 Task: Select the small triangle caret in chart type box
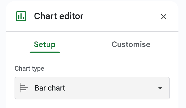[x=160, y=88]
